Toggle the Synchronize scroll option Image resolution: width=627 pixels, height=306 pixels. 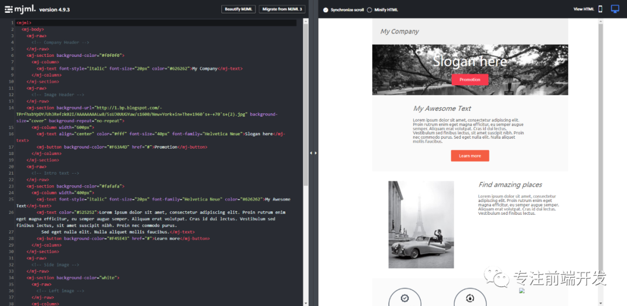(x=326, y=10)
